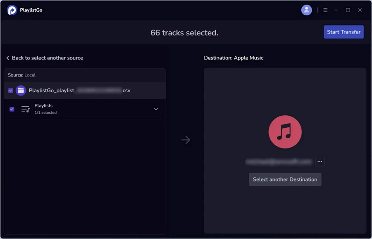Click the blurred account email text
The image size is (372, 239).
279,162
